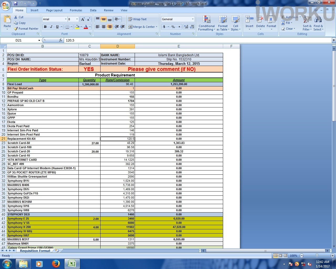Click the Increase Decimal icon
This screenshot has height=269, width=336.
(186, 27)
